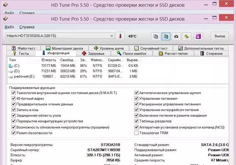Click the firmware version ST2OA31B value
Viewport: 236px width, 165px height.
(x=110, y=145)
